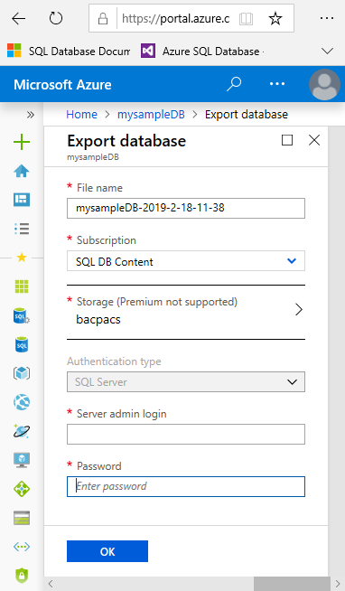Open the account avatar menu
The width and height of the screenshot is (345, 591).
324,84
